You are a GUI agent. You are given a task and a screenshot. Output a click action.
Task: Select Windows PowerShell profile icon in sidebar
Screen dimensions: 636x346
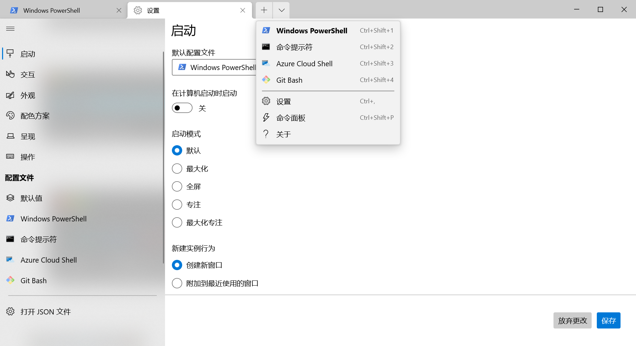click(10, 218)
